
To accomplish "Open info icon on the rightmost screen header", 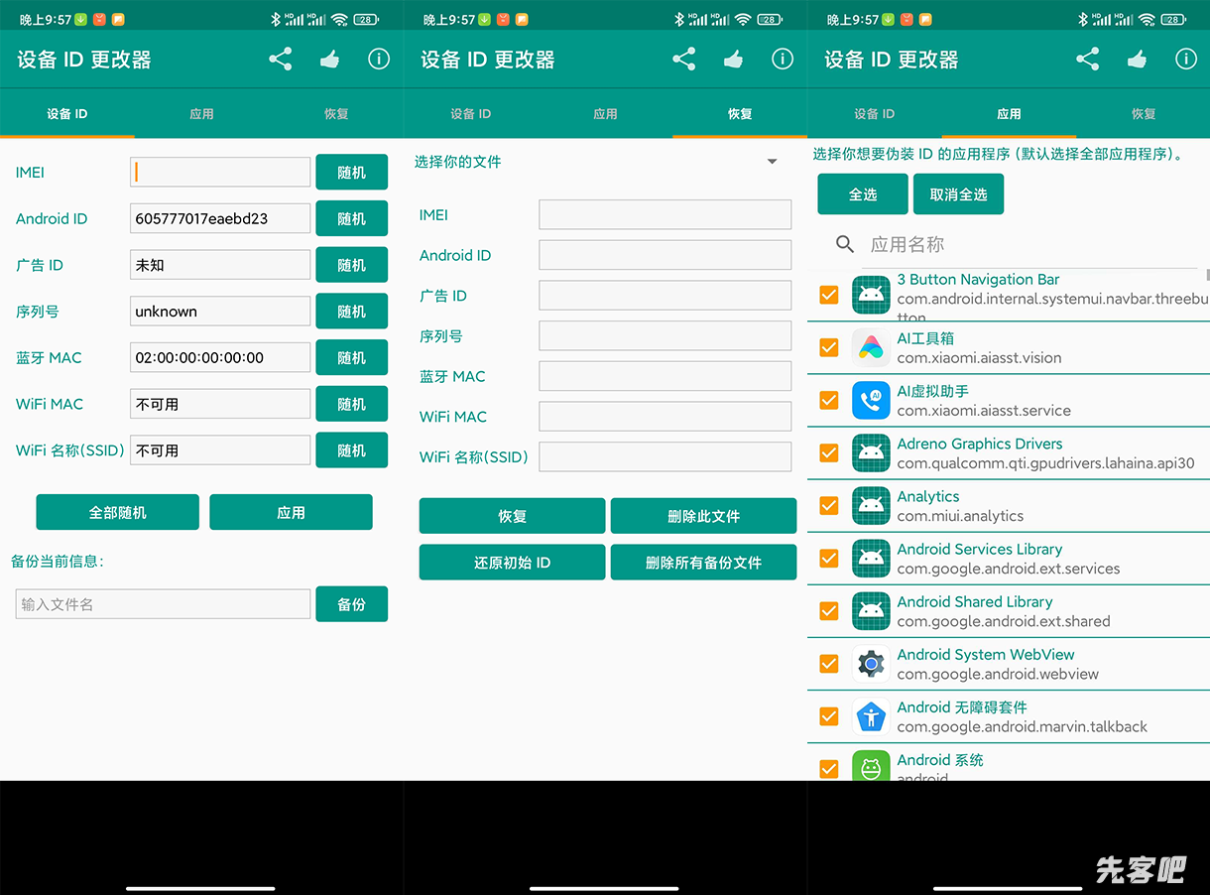I will click(x=1185, y=60).
